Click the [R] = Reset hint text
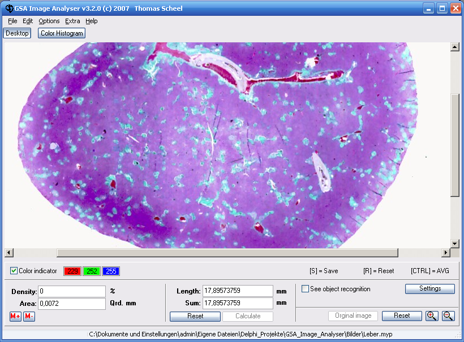The height and width of the screenshot is (342, 464). 379,271
